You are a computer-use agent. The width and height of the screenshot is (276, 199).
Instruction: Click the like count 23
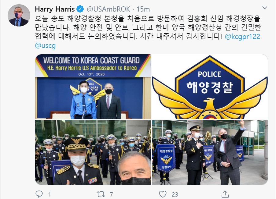[175, 194]
